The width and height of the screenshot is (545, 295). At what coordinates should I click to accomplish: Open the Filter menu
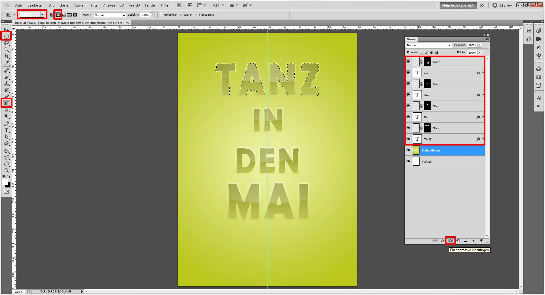tap(95, 5)
